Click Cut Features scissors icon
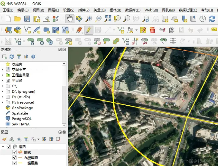The width and height of the screenshot is (218, 166). pos(162,30)
